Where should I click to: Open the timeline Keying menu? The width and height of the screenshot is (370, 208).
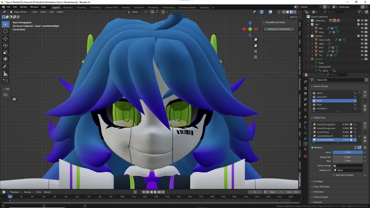[28, 192]
